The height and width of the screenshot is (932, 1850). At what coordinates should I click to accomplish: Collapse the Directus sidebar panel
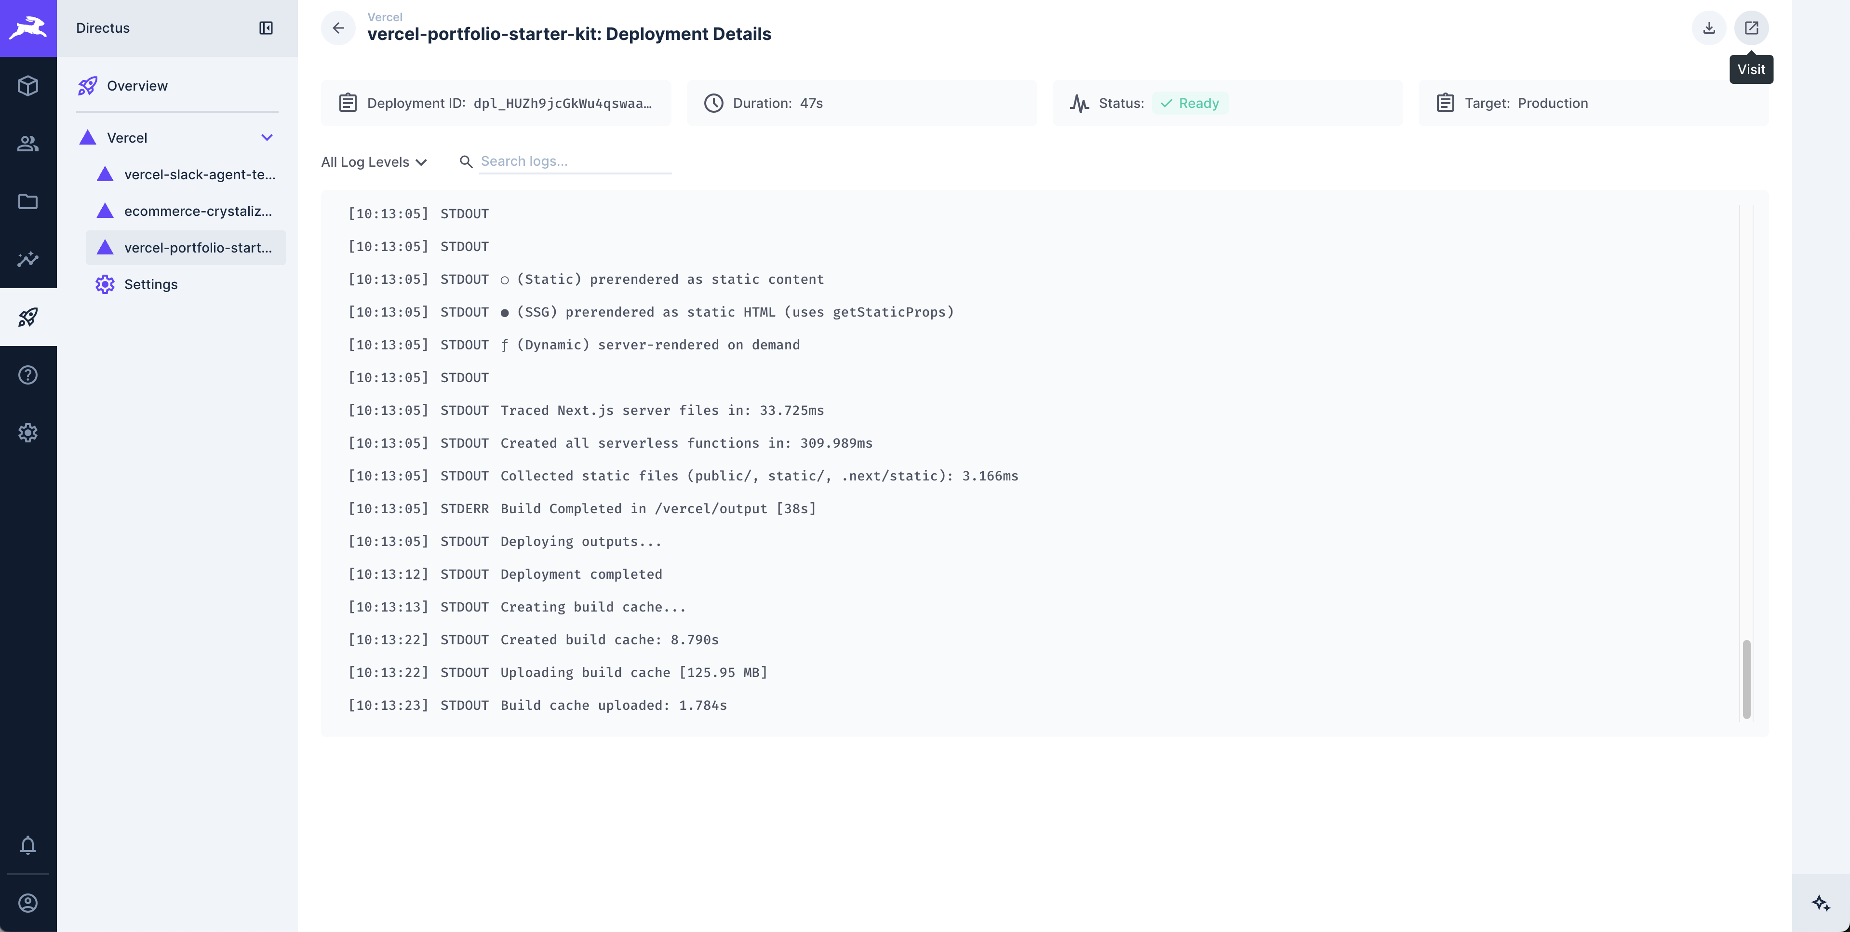pyautogui.click(x=267, y=28)
